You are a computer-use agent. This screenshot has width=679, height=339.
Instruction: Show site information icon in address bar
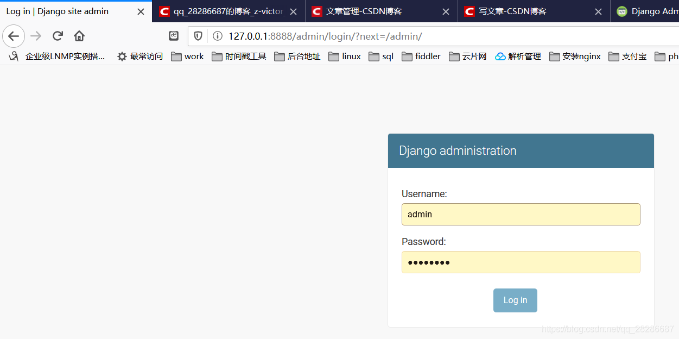218,36
